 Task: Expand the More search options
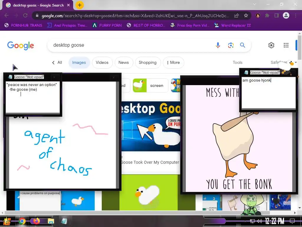pyautogui.click(x=173, y=63)
